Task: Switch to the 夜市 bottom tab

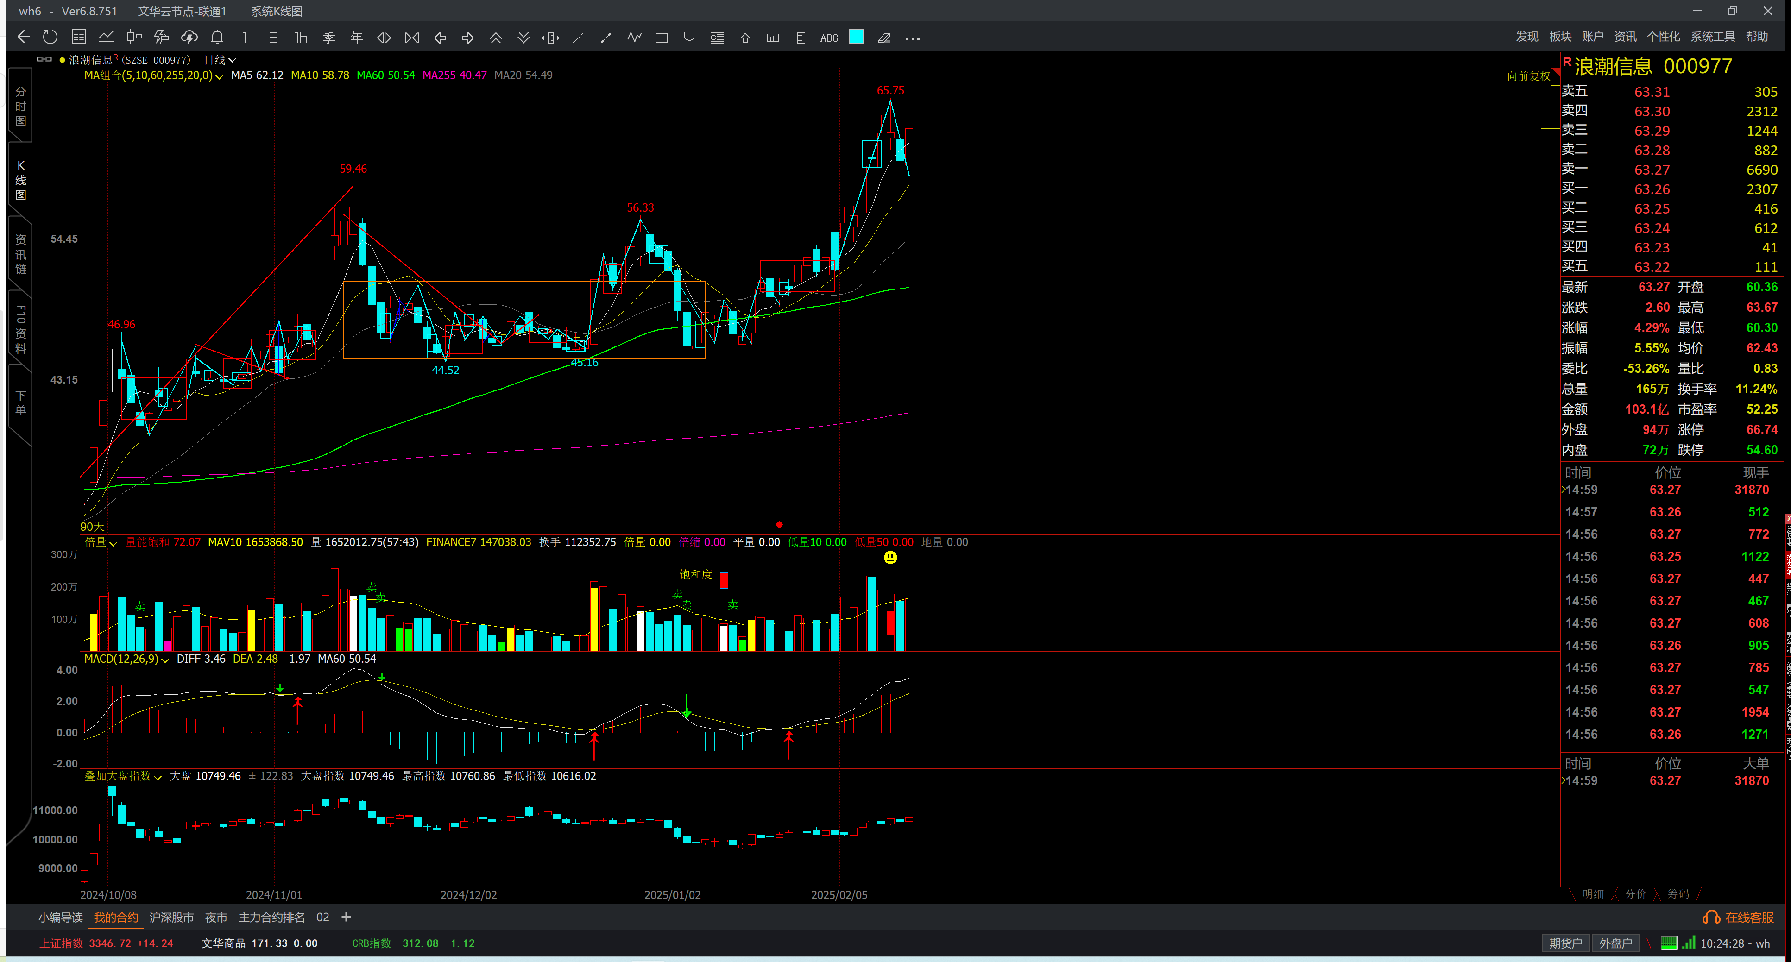Action: (x=215, y=918)
